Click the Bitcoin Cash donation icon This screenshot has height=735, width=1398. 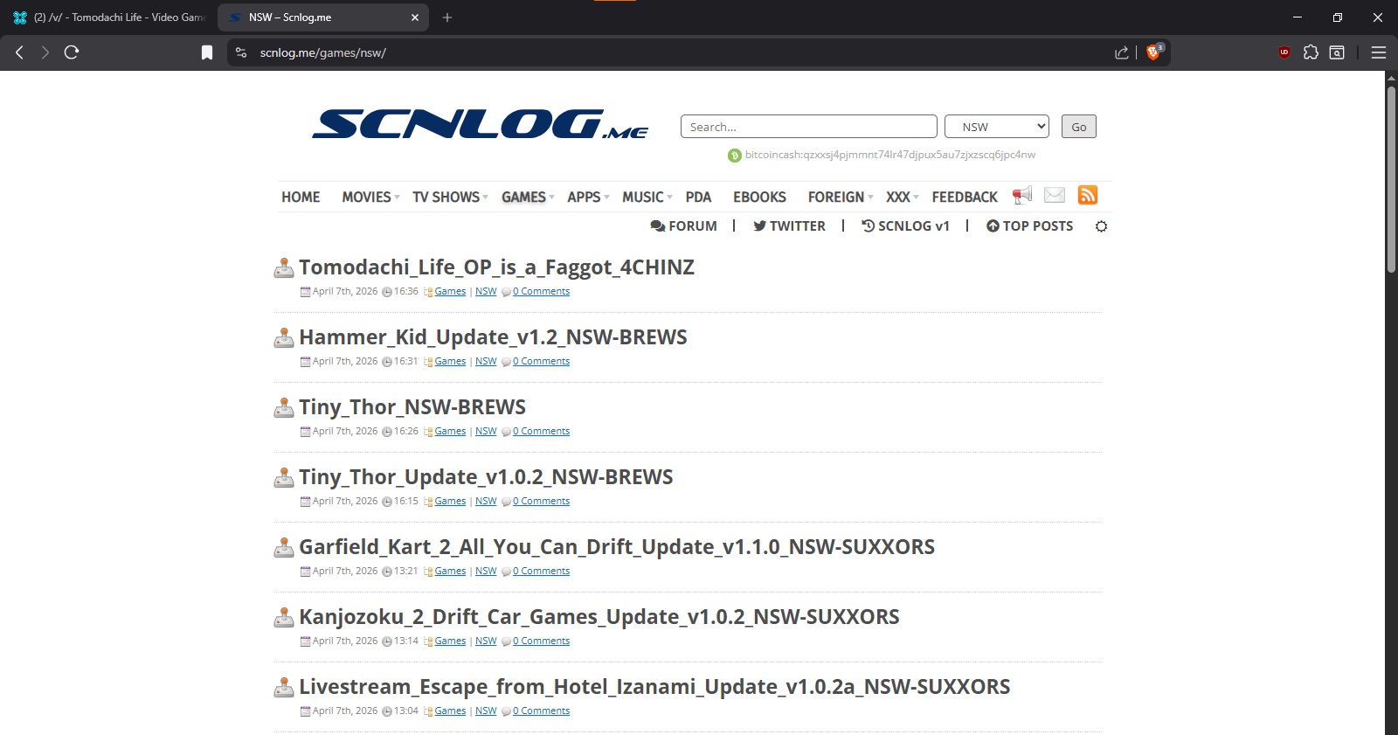point(735,156)
